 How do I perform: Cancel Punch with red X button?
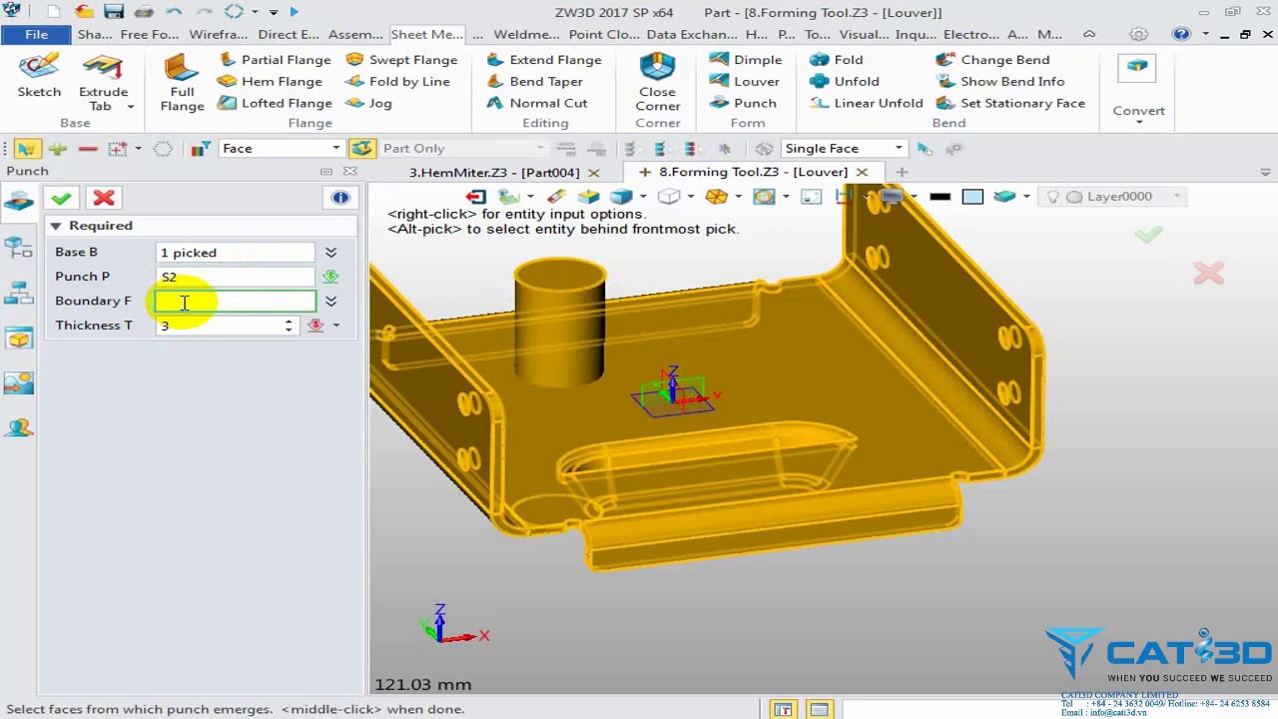pyautogui.click(x=104, y=198)
